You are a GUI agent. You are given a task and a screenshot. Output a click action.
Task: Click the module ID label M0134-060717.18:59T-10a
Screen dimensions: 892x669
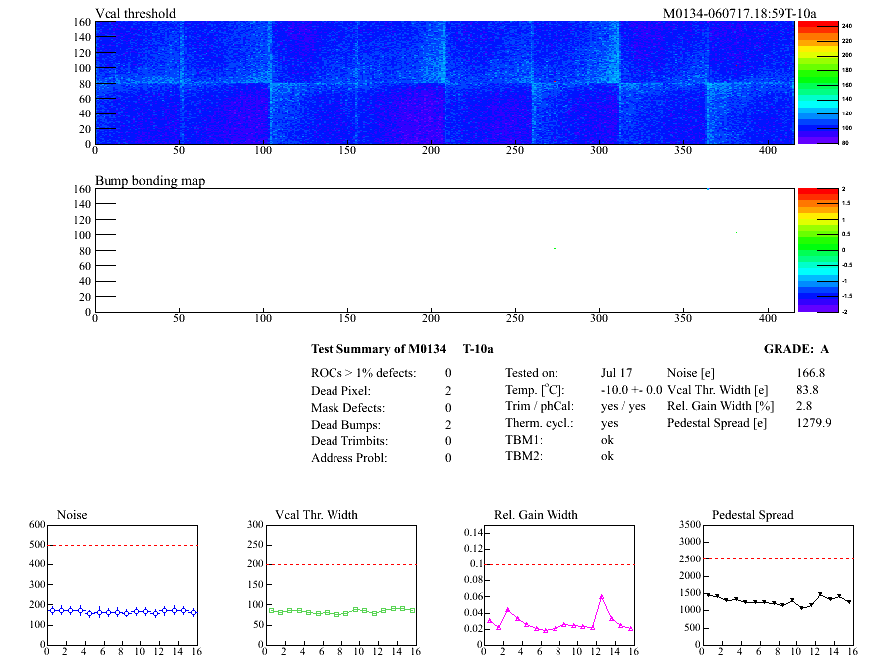tap(740, 14)
